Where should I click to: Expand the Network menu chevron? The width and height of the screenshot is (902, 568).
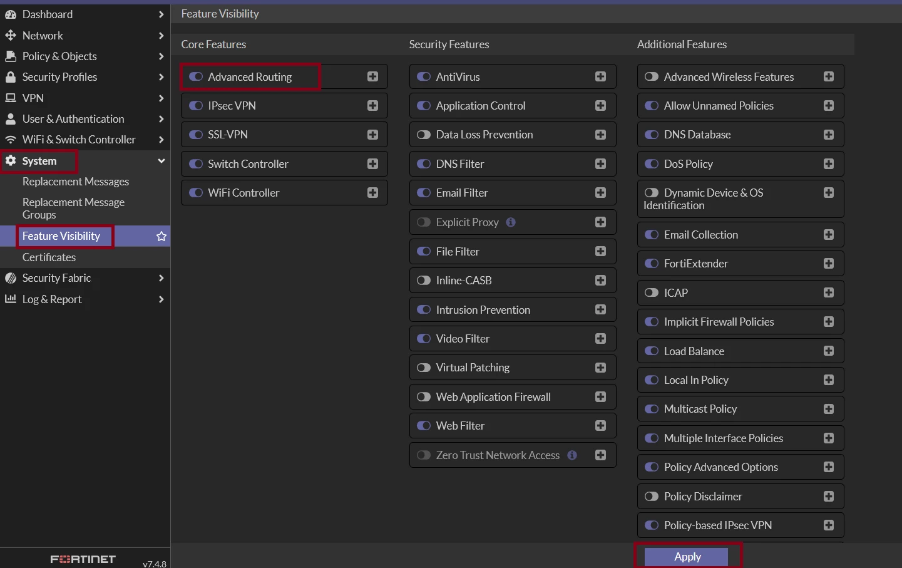[161, 36]
